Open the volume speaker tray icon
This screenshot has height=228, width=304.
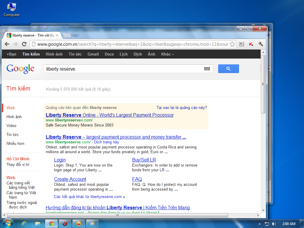274,224
